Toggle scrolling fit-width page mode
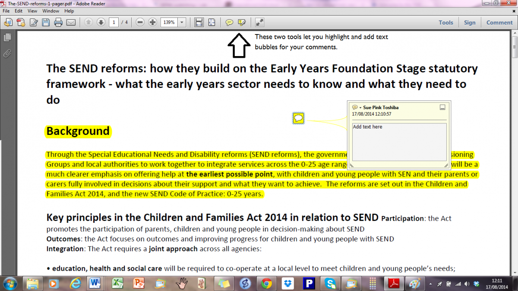Image resolution: width=518 pixels, height=291 pixels. tap(199, 22)
